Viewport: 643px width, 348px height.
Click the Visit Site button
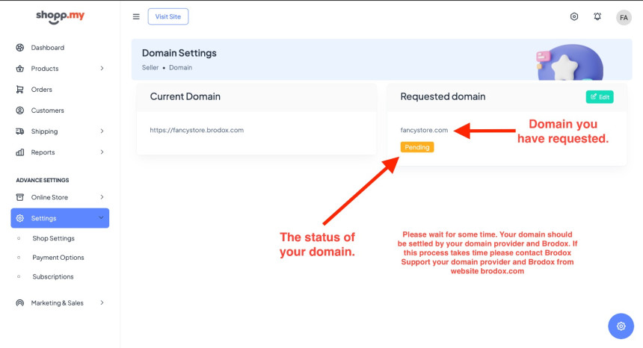168,16
